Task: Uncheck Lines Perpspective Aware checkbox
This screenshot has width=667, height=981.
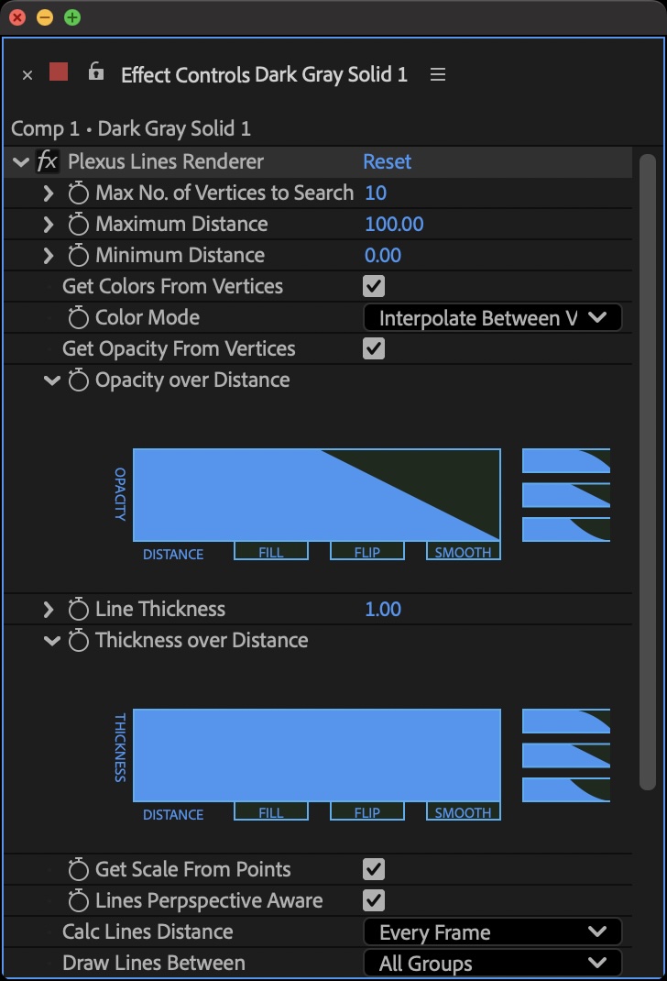Action: [374, 900]
